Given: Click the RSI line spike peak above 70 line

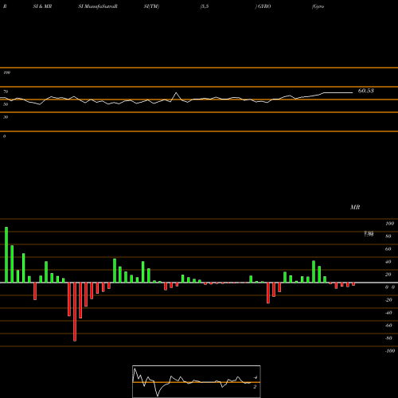Looking at the screenshot, I should coord(176,93).
